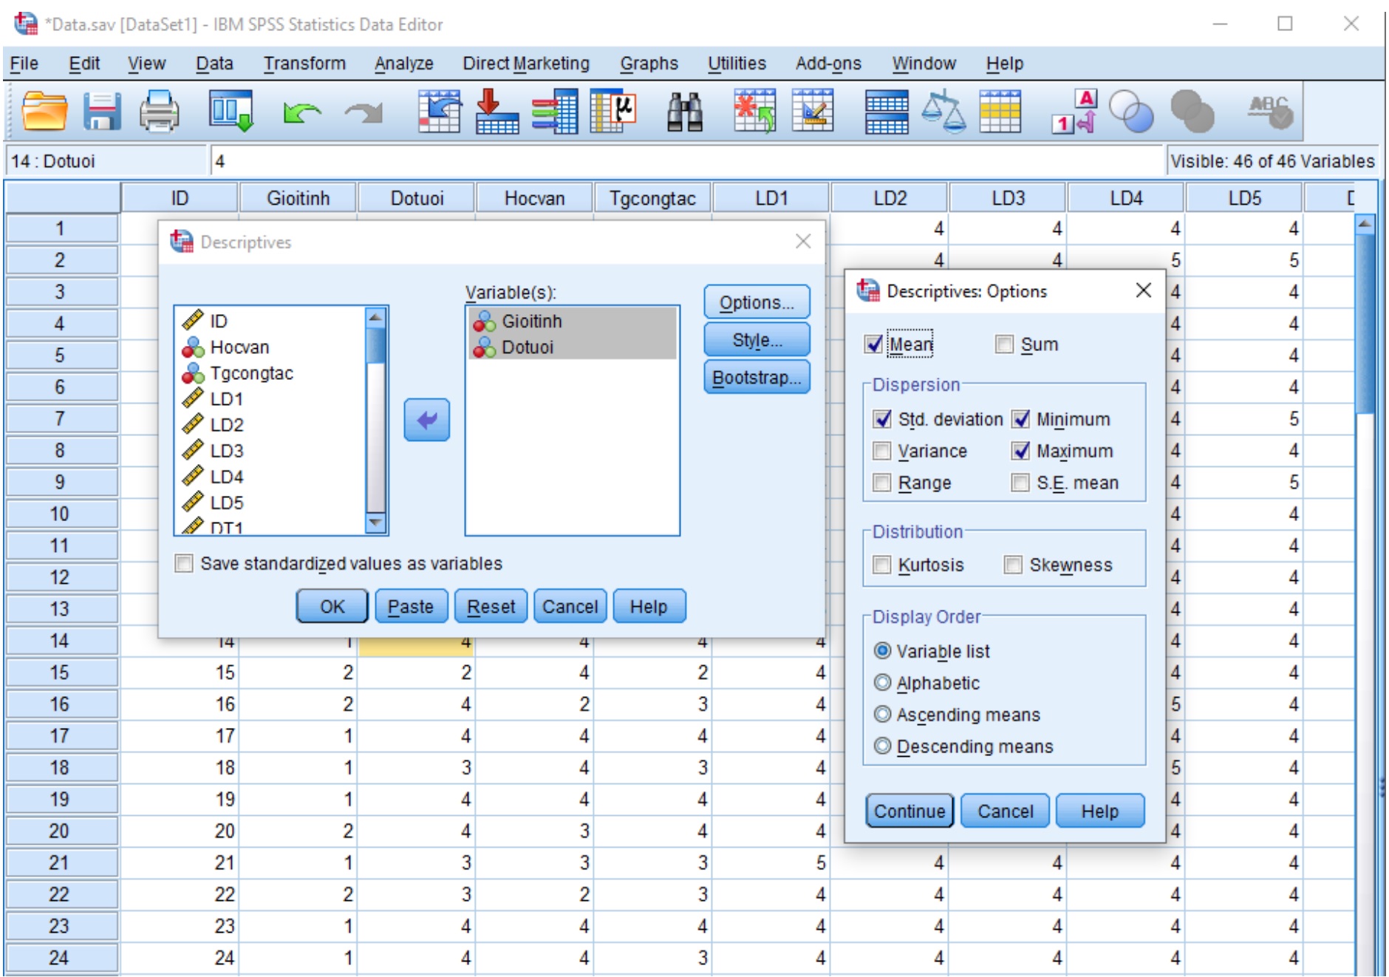Select row header 20 in data grid
Image resolution: width=1389 pixels, height=977 pixels.
61,831
